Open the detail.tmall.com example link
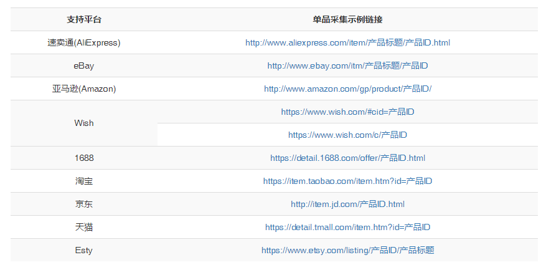Viewport: 546px width, 270px height. coord(347,227)
